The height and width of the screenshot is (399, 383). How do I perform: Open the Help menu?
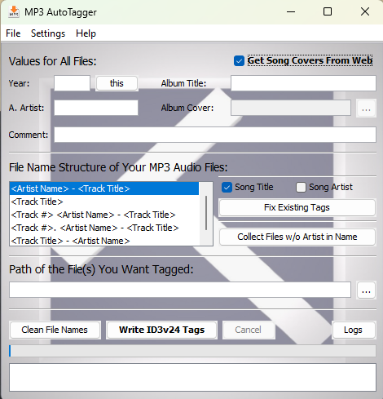click(86, 33)
